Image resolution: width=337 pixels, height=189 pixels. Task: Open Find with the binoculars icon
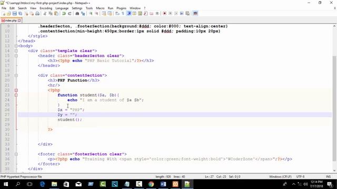point(77,14)
